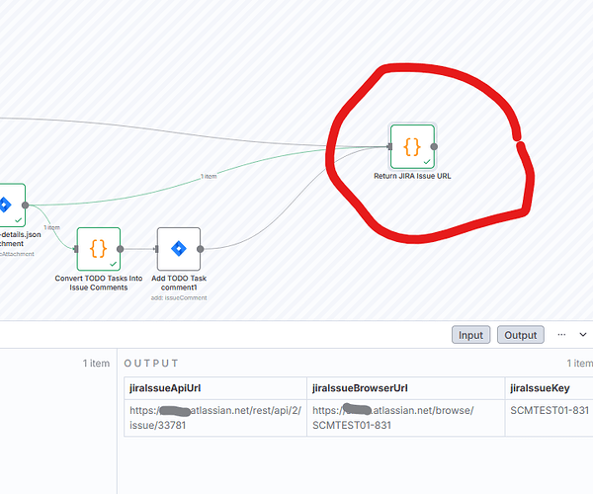
Task: Click output connector of Return JIRA Issue URL node
Action: click(x=434, y=146)
